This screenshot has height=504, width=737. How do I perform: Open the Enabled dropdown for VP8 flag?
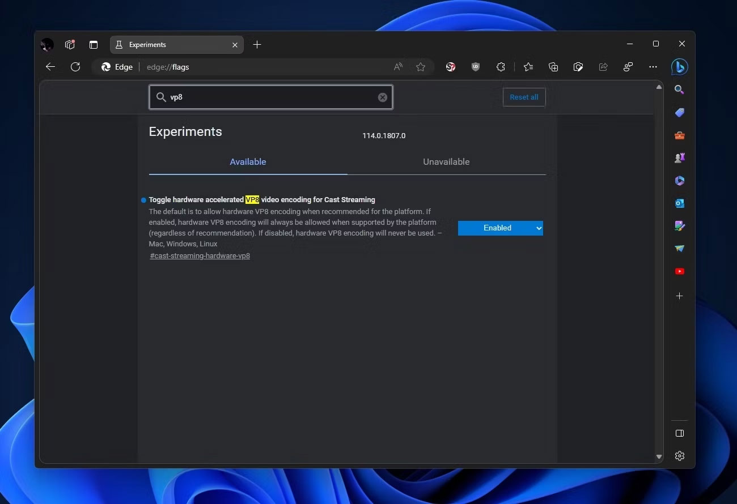[500, 228]
